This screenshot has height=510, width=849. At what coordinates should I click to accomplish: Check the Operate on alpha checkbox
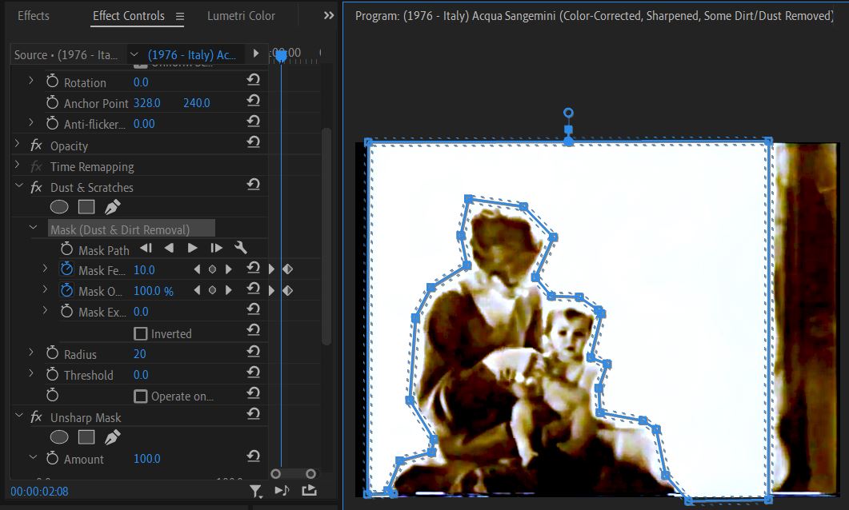(x=140, y=396)
